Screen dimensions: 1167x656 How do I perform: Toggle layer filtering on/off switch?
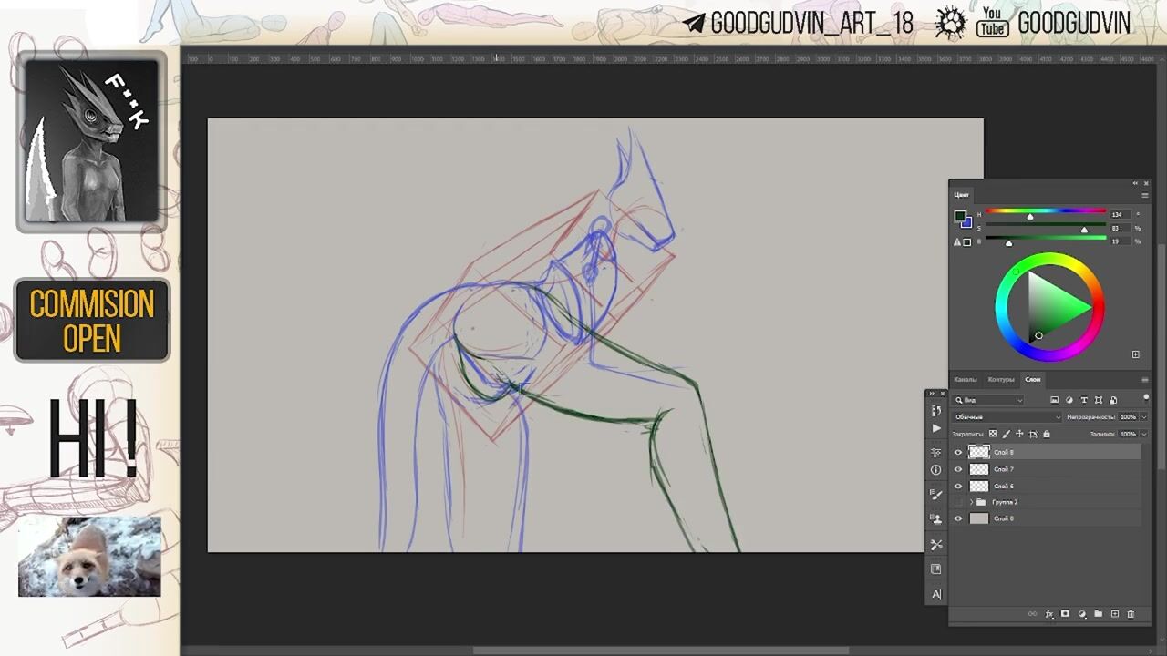pos(1146,399)
